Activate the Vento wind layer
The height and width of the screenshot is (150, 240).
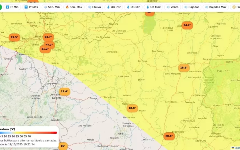click(x=172, y=7)
